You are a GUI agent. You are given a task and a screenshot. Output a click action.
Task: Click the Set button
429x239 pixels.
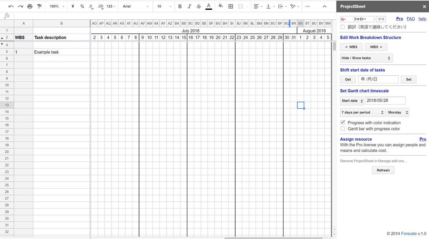click(x=409, y=79)
